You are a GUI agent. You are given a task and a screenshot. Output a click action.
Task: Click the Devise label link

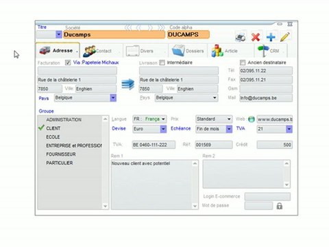pos(119,128)
